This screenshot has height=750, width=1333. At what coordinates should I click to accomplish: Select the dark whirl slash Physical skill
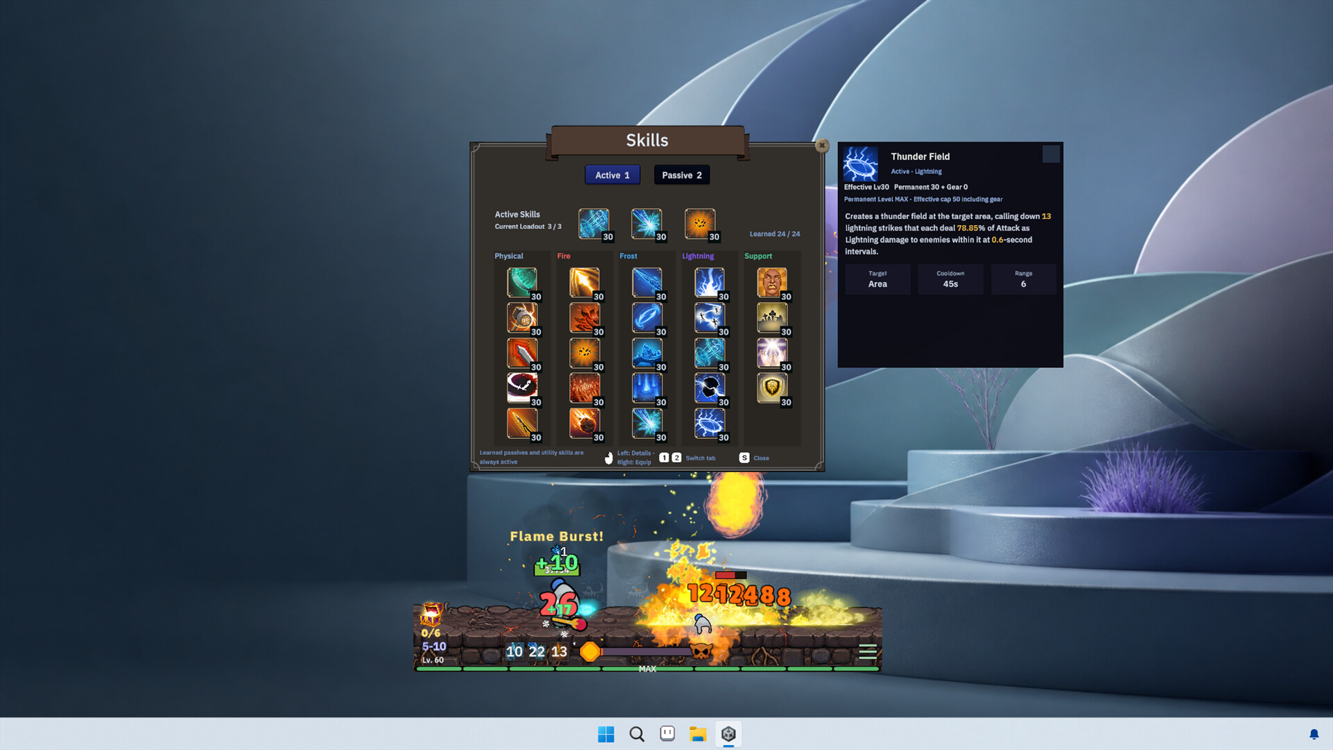521,387
